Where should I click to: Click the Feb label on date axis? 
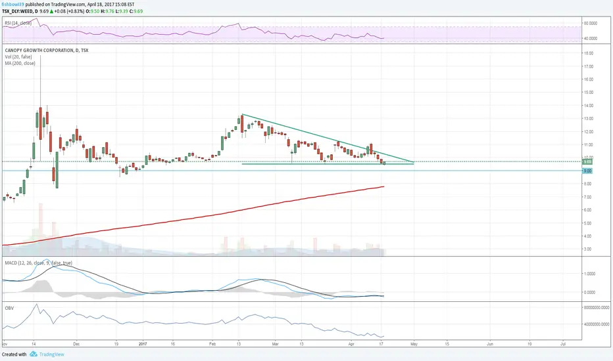pyautogui.click(x=212, y=344)
